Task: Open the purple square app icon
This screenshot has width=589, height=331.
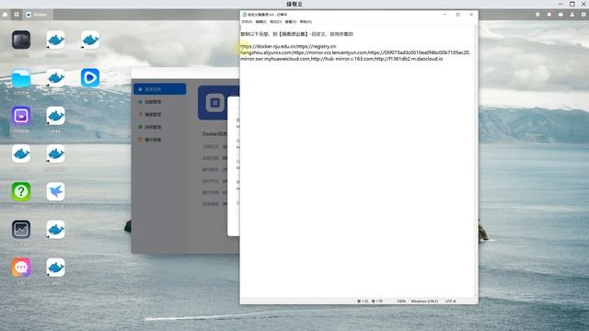Action: [x=21, y=116]
